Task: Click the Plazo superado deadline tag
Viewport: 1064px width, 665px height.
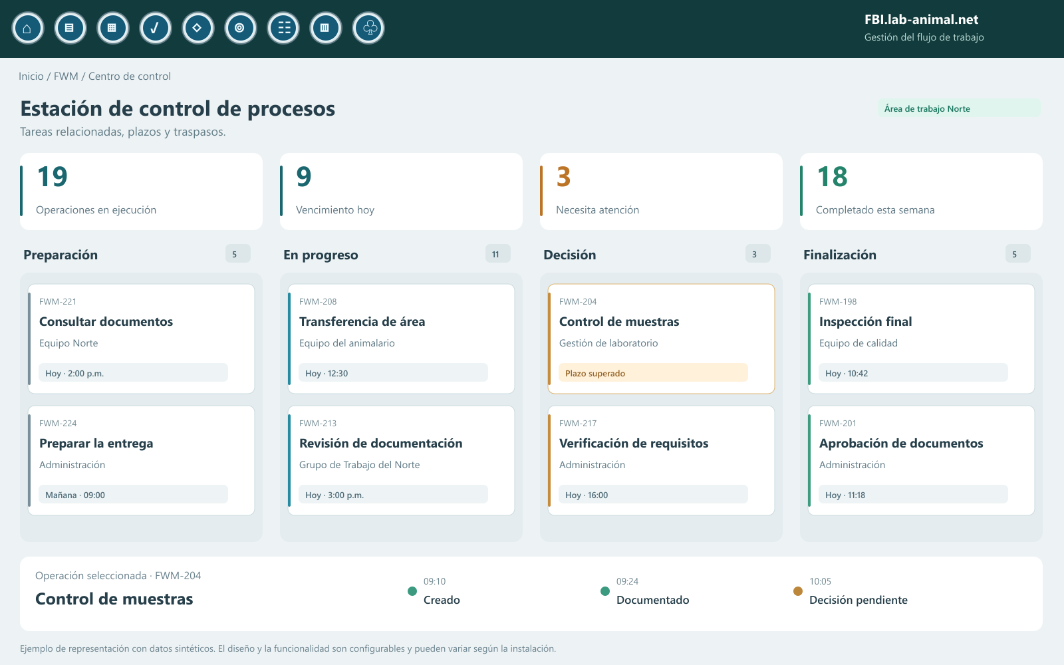Action: click(653, 373)
